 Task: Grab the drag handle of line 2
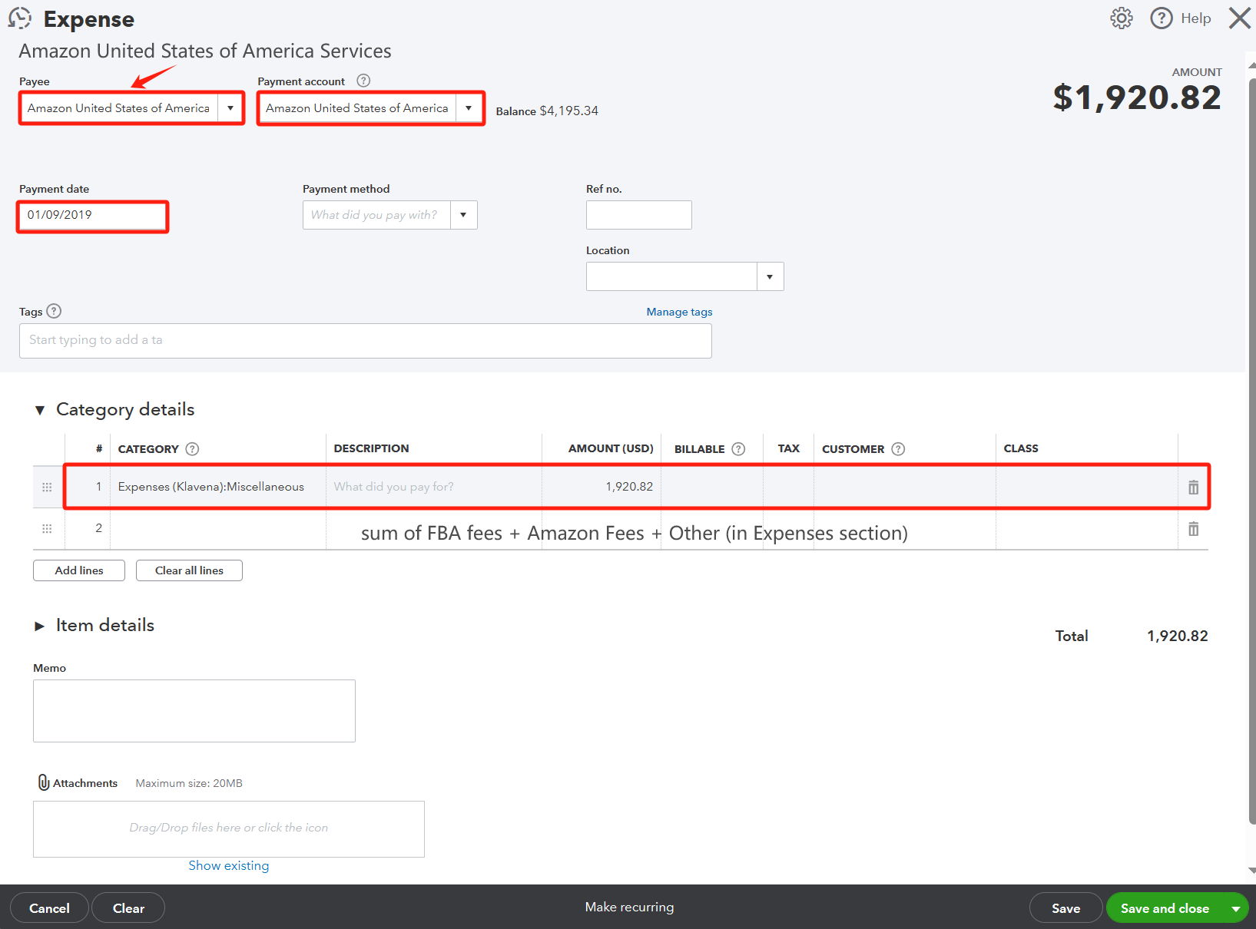click(47, 528)
